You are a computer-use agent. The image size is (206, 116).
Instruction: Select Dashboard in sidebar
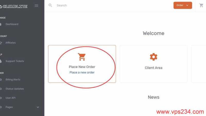click(x=12, y=24)
